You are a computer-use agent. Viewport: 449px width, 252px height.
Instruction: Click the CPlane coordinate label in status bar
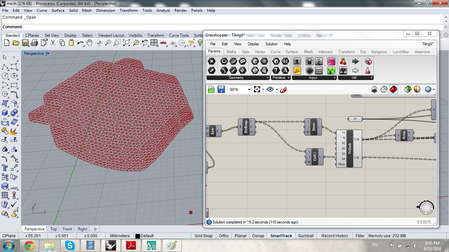(9, 236)
